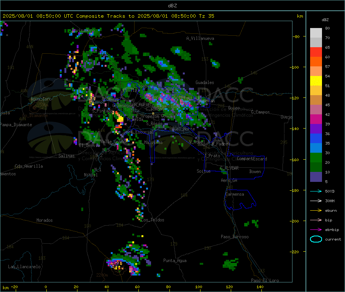Select the 20-30 dBZ green color swatch
The height and width of the screenshot is (292, 345).
[316, 157]
